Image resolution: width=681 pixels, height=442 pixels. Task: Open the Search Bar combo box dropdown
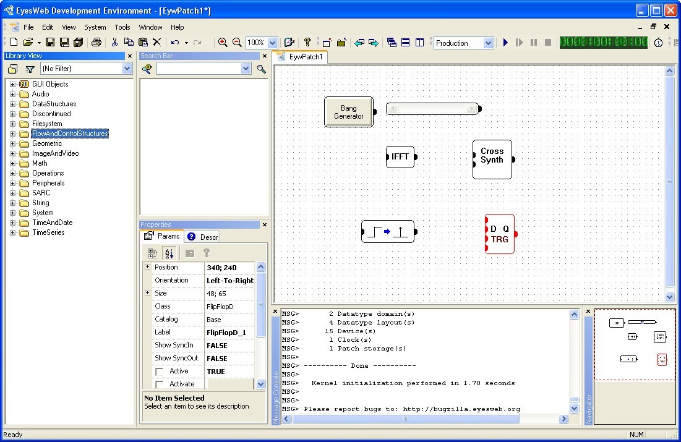coord(246,68)
